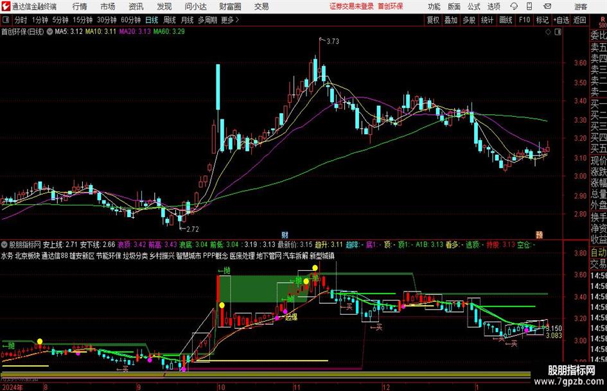Click the 安上线: 2.71 indicator value
This screenshot has height=391, width=607.
[60, 245]
